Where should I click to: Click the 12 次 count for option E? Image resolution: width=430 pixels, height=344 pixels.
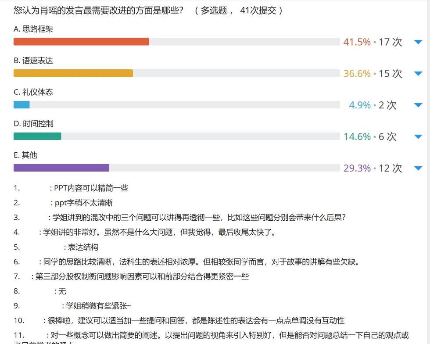(x=391, y=168)
